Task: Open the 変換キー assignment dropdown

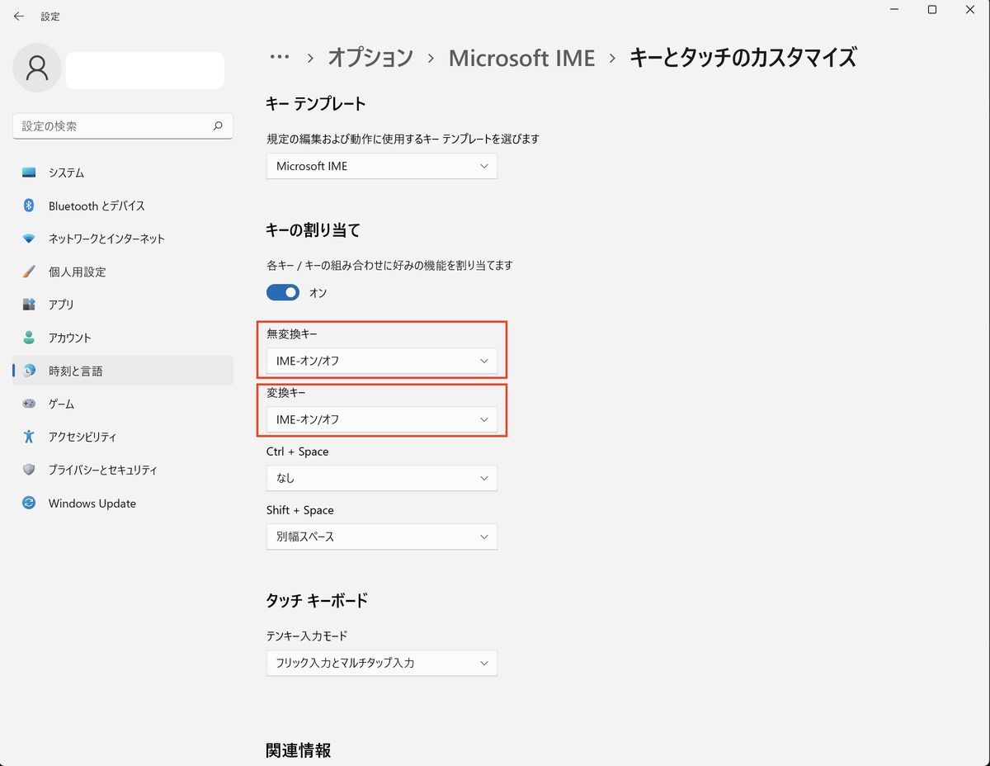Action: tap(381, 419)
